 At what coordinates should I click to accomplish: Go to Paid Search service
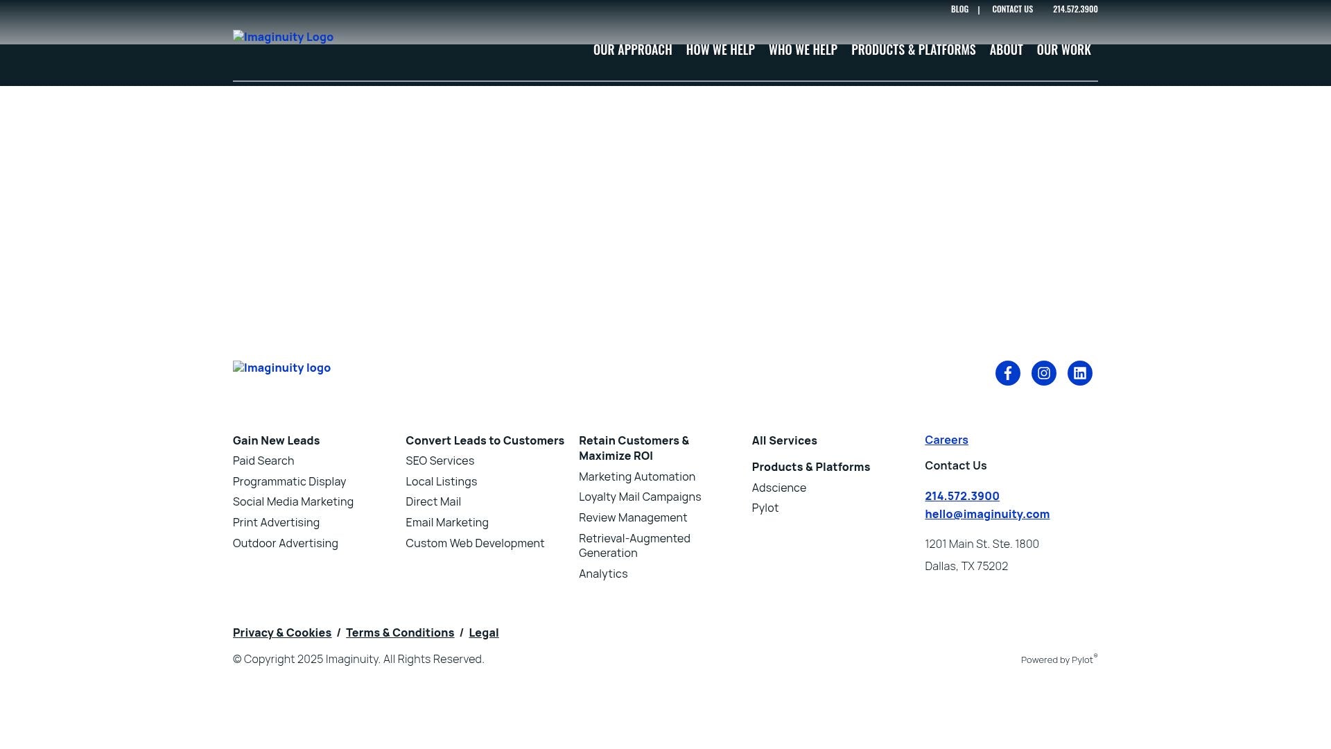tap(263, 460)
